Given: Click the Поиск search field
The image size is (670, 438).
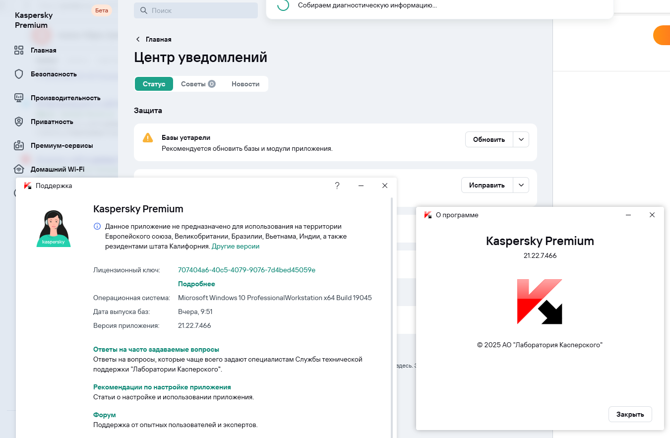Looking at the screenshot, I should click(x=196, y=10).
